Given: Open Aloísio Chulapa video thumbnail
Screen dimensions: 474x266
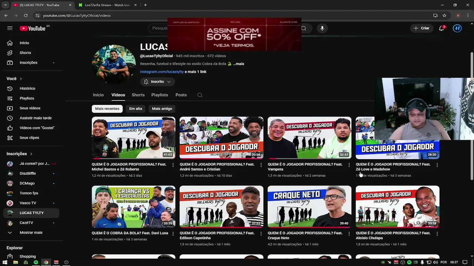Looking at the screenshot, I should coord(397,207).
